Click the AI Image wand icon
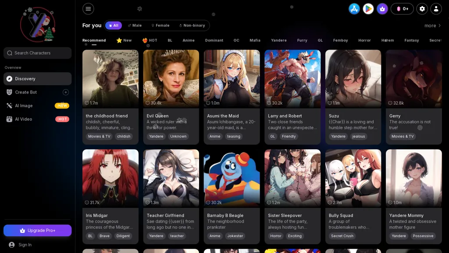449x253 pixels. 10,105
